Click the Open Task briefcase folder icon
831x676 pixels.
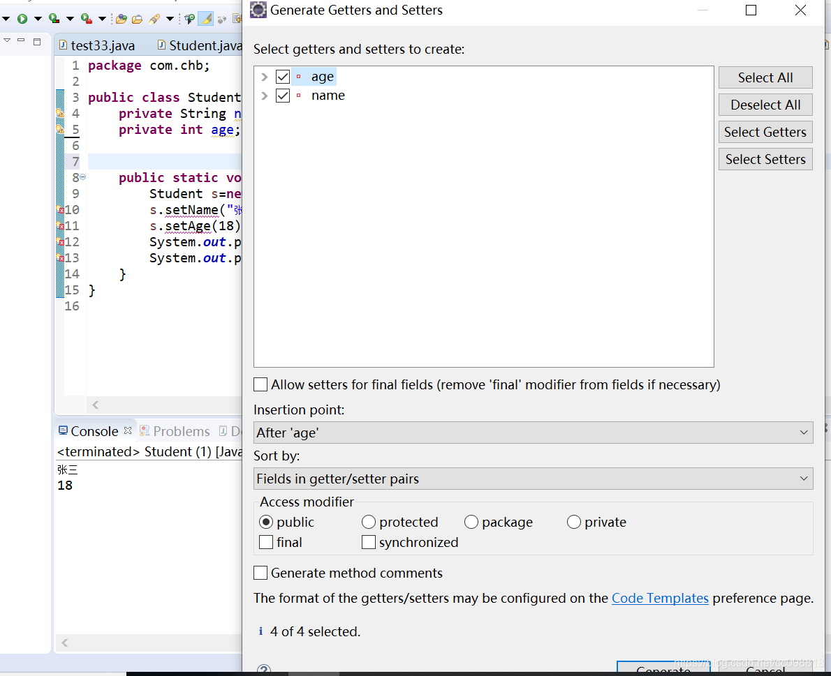coord(138,20)
